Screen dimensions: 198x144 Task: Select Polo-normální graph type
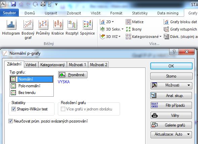[x=32, y=86]
